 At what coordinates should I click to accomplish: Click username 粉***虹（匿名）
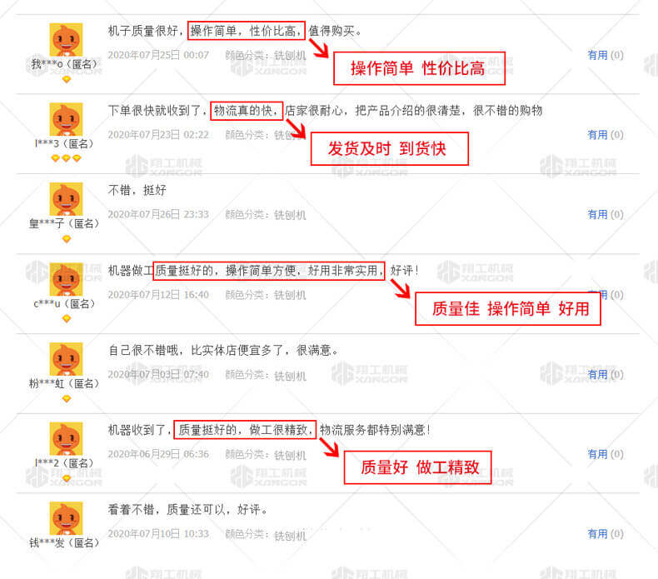(64, 383)
